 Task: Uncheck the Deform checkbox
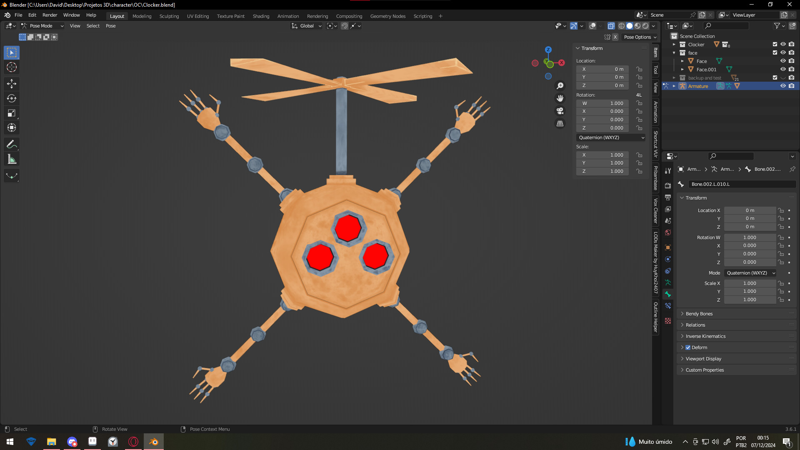click(x=688, y=347)
